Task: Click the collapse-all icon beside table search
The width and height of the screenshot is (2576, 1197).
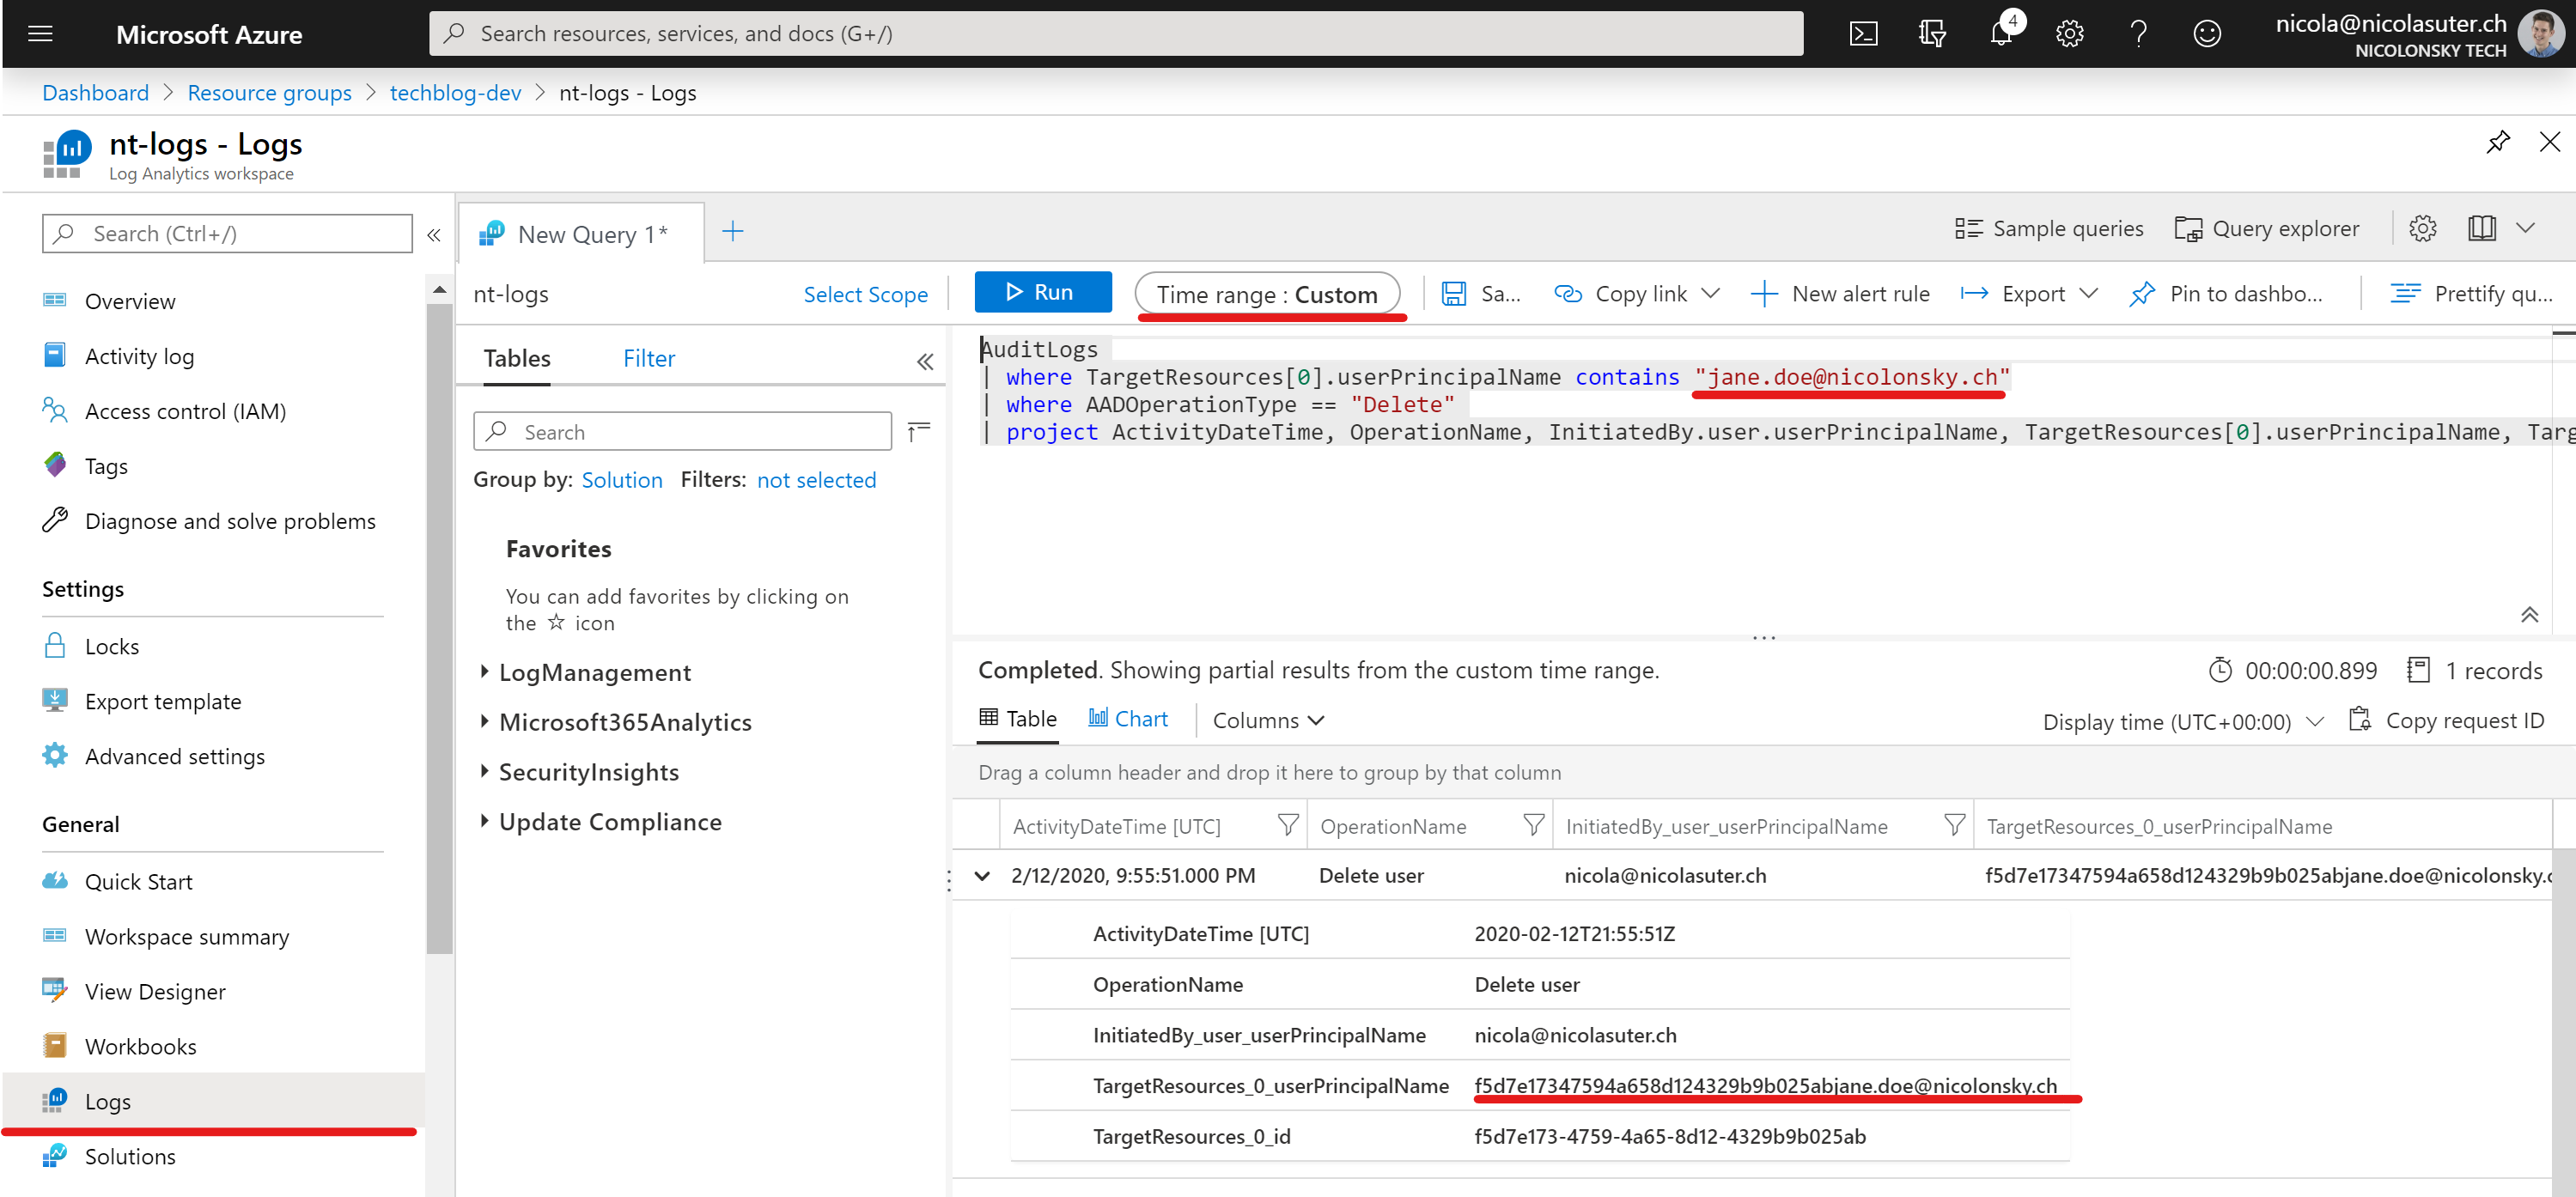Action: [x=918, y=432]
